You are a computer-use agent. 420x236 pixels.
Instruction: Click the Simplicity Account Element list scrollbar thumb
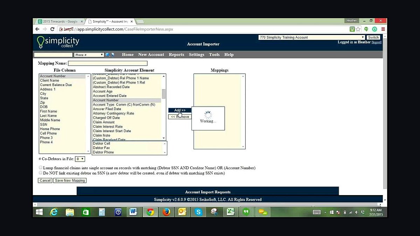coord(164,94)
